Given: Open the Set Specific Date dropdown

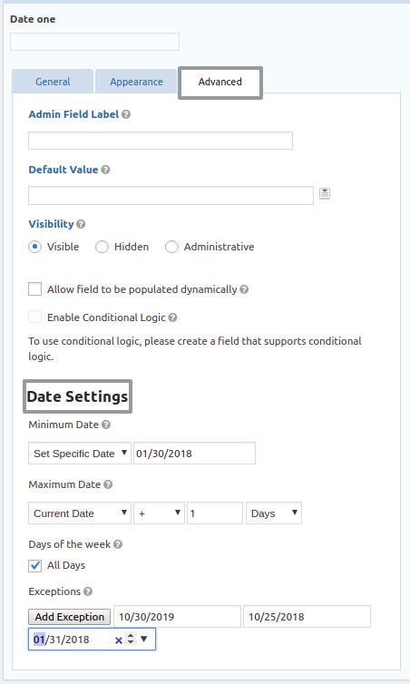Looking at the screenshot, I should click(x=80, y=454).
